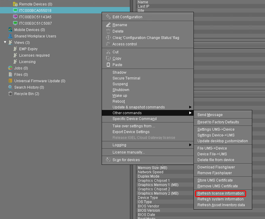Image resolution: width=265 pixels, height=219 pixels.
Task: Click the Edit Configuration gear icon
Action: pyautogui.click(x=108, y=17)
